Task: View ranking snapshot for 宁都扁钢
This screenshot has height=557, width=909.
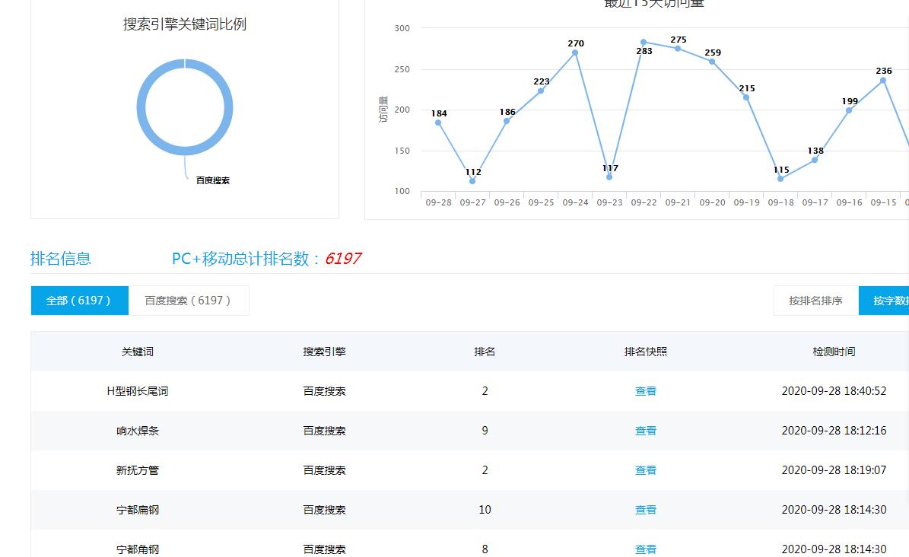Action: (645, 510)
